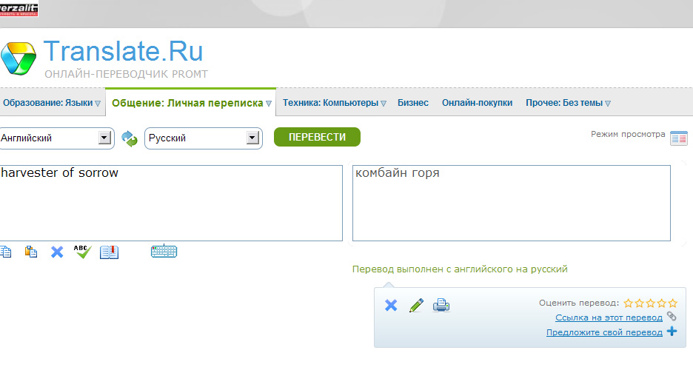Rate the translation three stars
The height and width of the screenshot is (373, 693).
click(x=650, y=303)
